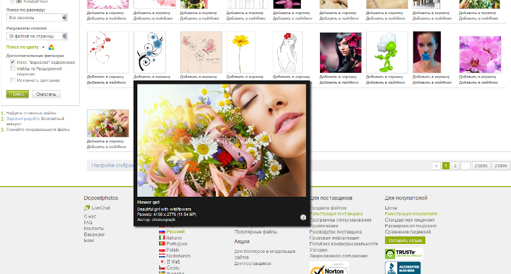511x274 pixels.
Task: Open the pink orchids thumbnail
Action: 480,54
